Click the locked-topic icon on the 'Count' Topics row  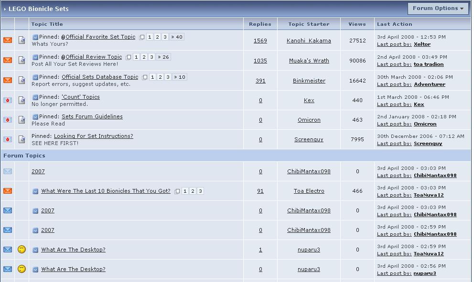pos(8,100)
